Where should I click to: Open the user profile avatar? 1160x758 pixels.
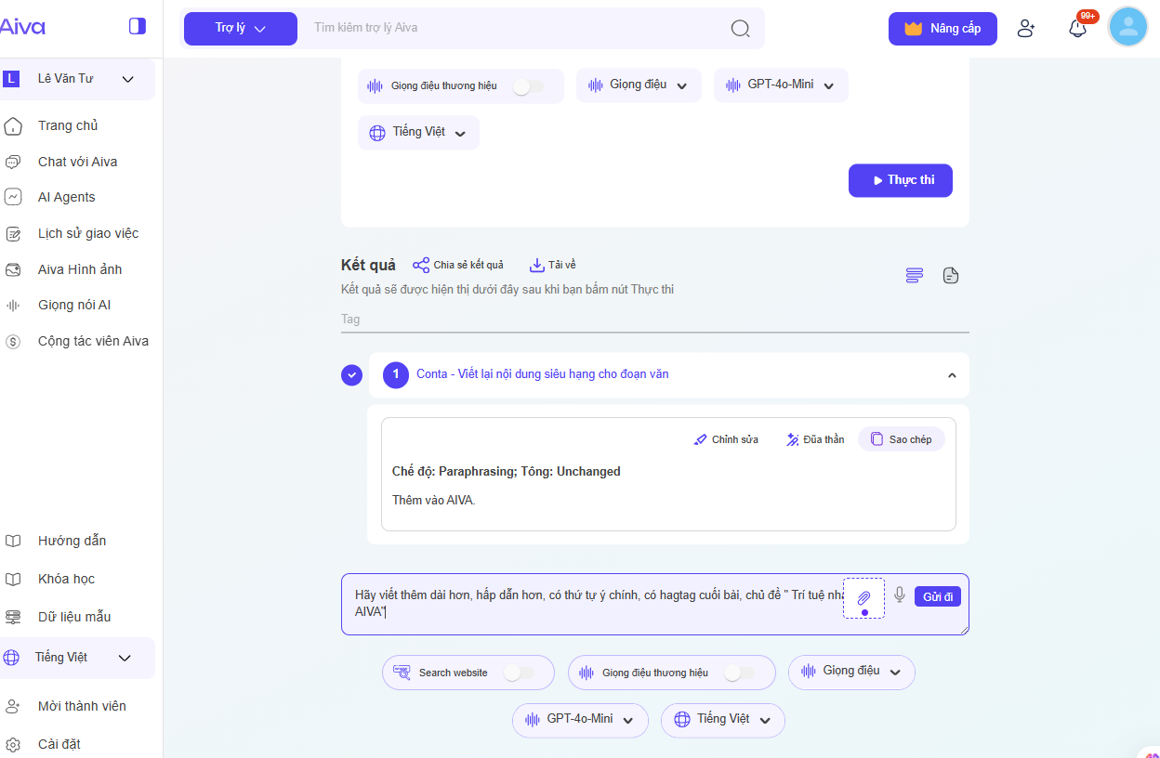[x=1127, y=28]
